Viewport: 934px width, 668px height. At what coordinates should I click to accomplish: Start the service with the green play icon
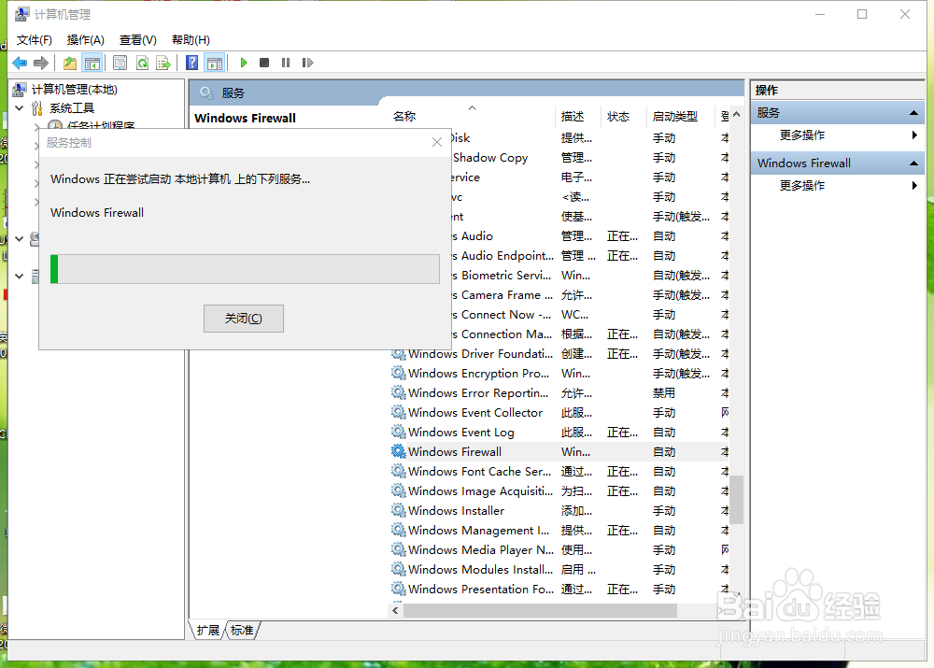[x=243, y=63]
